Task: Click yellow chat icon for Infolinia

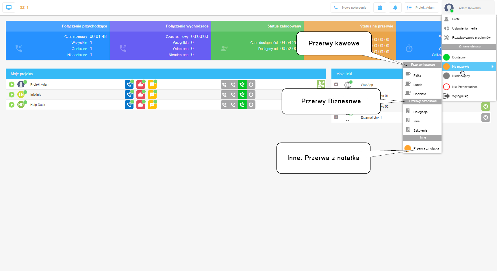Action: [x=152, y=95]
